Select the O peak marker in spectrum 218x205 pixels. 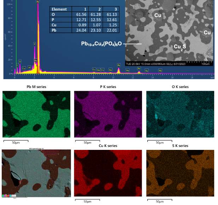coord(20,61)
